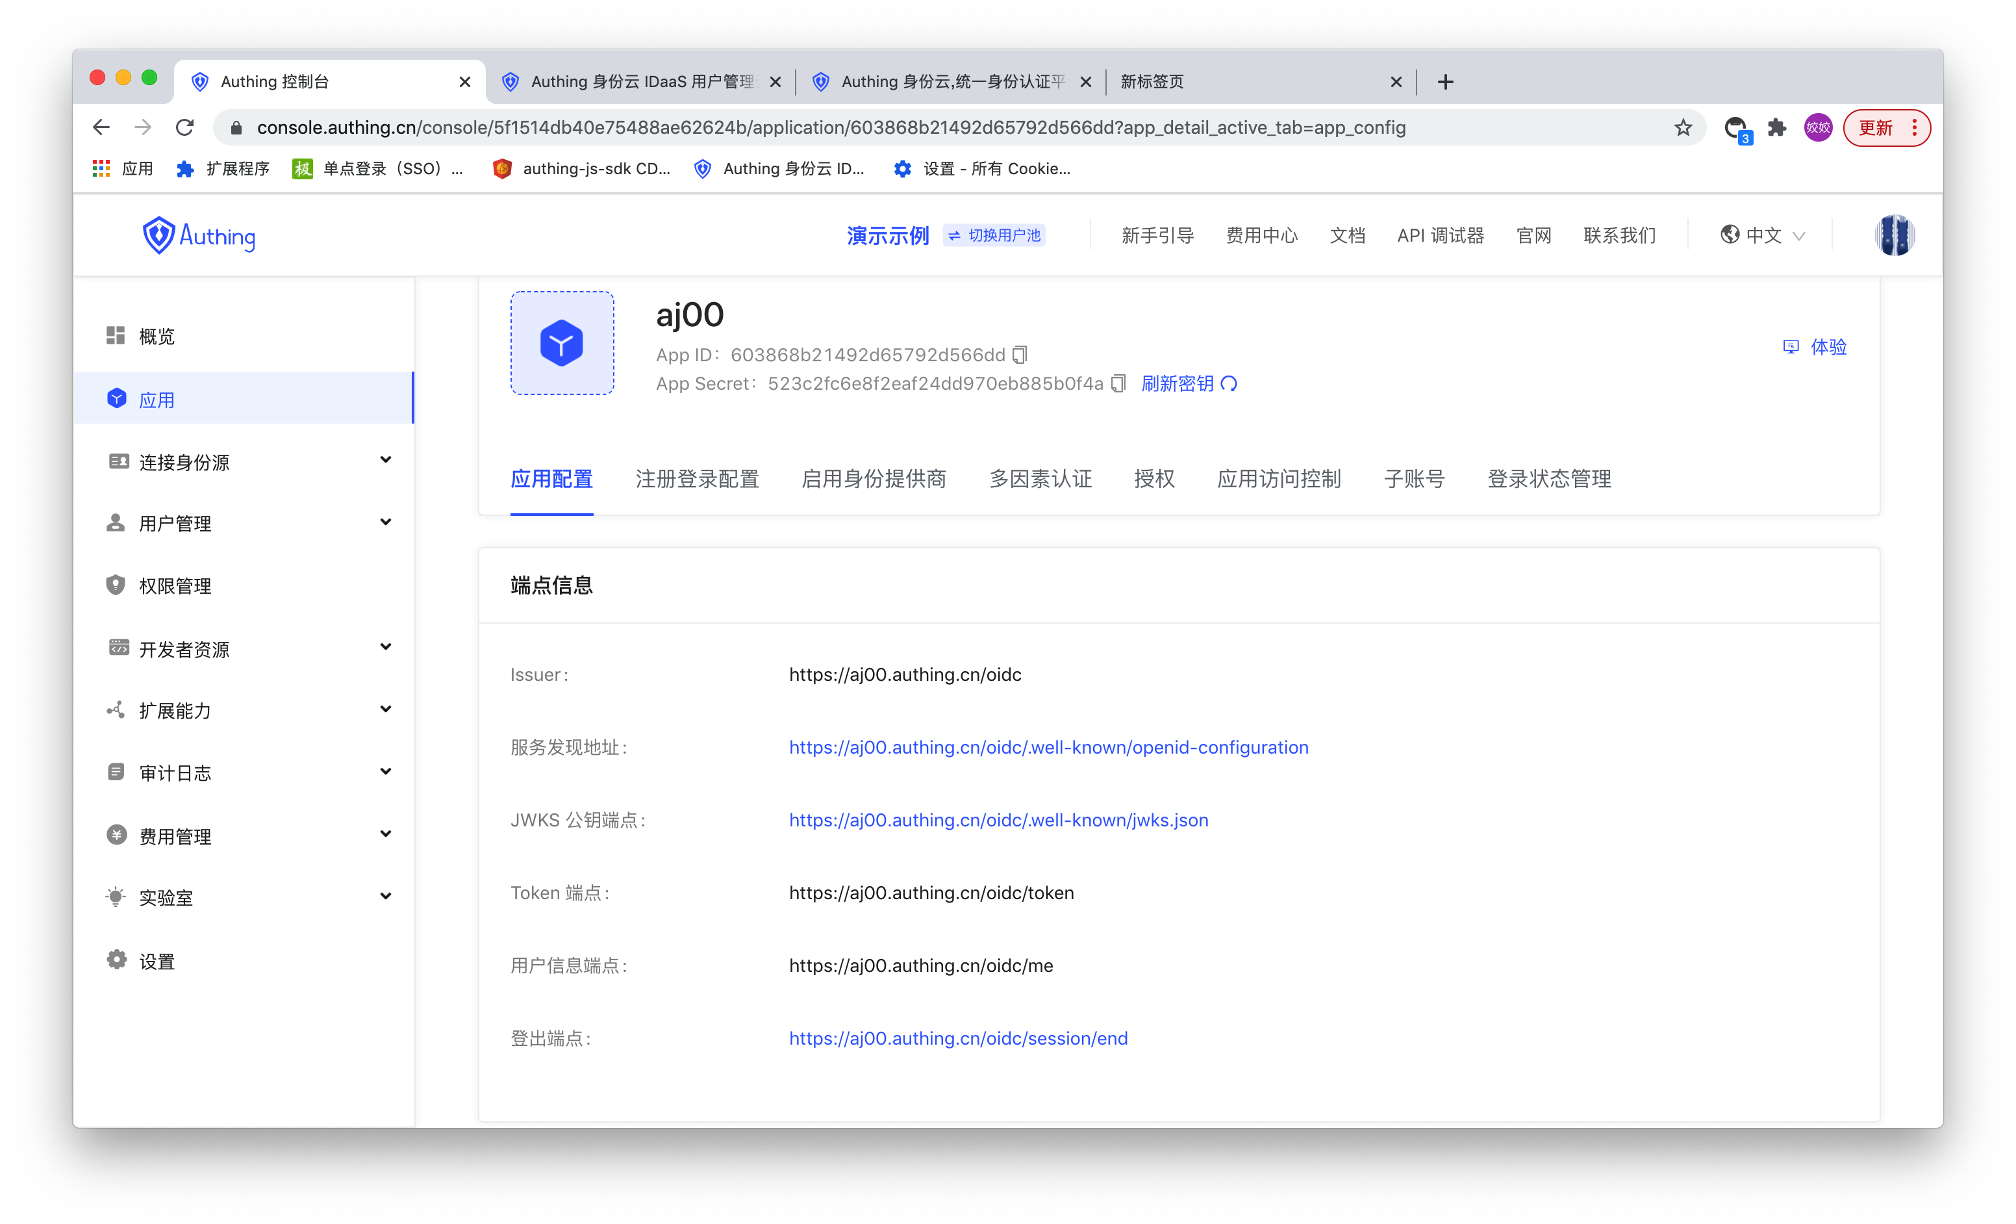The height and width of the screenshot is (1224, 2016).
Task: Expand 实验室 sidebar section arrow
Action: tap(385, 897)
